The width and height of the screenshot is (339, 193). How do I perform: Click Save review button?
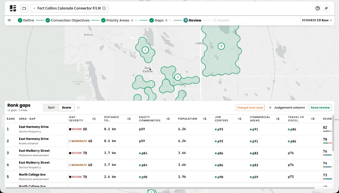point(320,108)
